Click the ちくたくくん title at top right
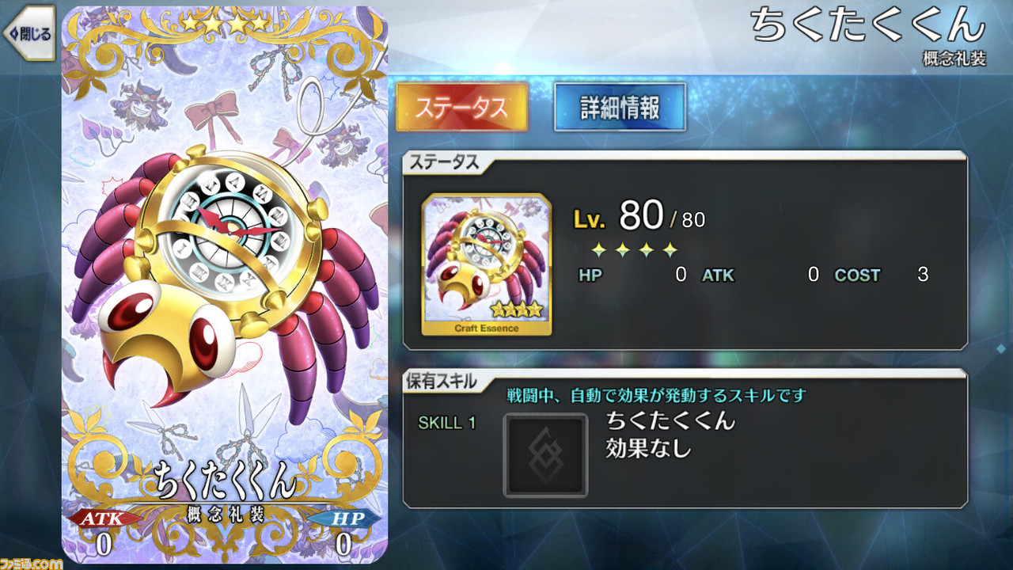1013x570 pixels. pyautogui.click(x=868, y=25)
